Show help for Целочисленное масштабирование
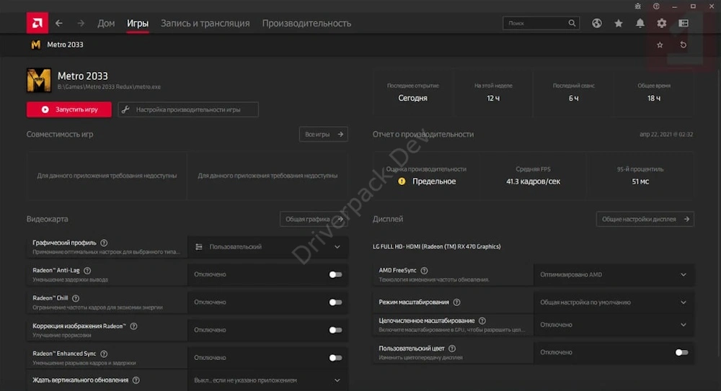Image resolution: width=721 pixels, height=391 pixels. pyautogui.click(x=482, y=320)
